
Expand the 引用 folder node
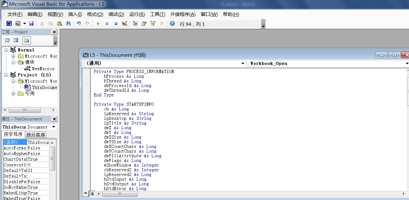(13, 94)
